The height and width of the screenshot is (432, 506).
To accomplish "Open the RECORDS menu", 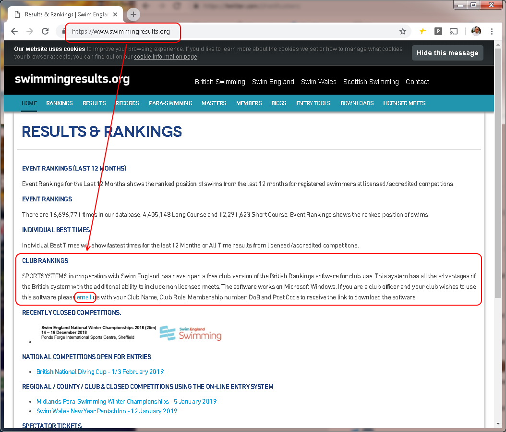I will [x=127, y=103].
